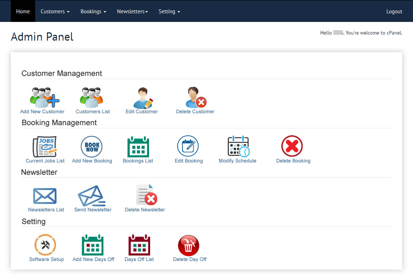This screenshot has width=413, height=275.
Task: Go to the Home tab
Action: (23, 12)
